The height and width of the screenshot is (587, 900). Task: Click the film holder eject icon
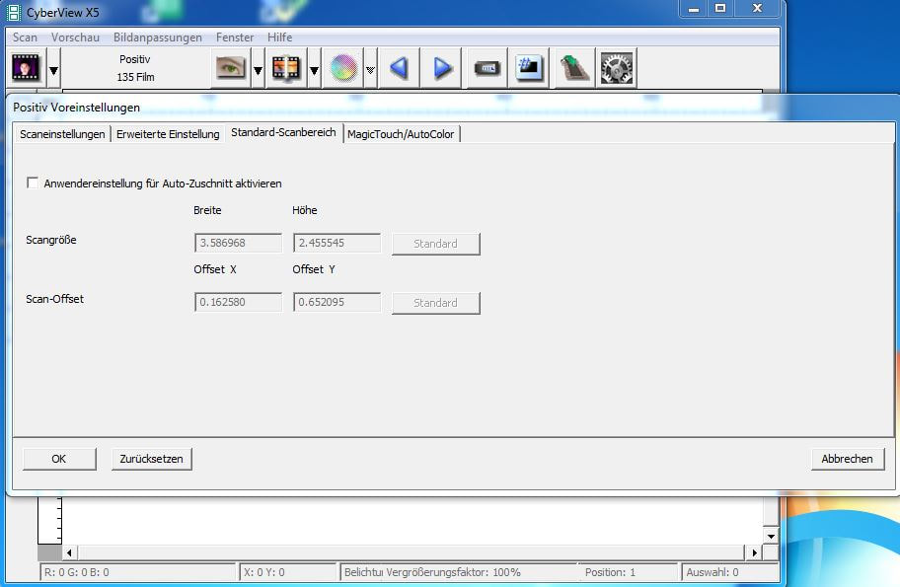click(487, 68)
